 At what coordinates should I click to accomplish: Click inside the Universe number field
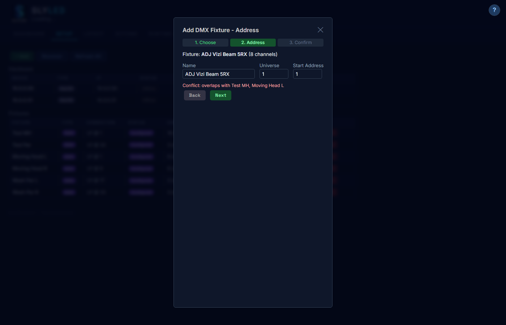pyautogui.click(x=274, y=74)
